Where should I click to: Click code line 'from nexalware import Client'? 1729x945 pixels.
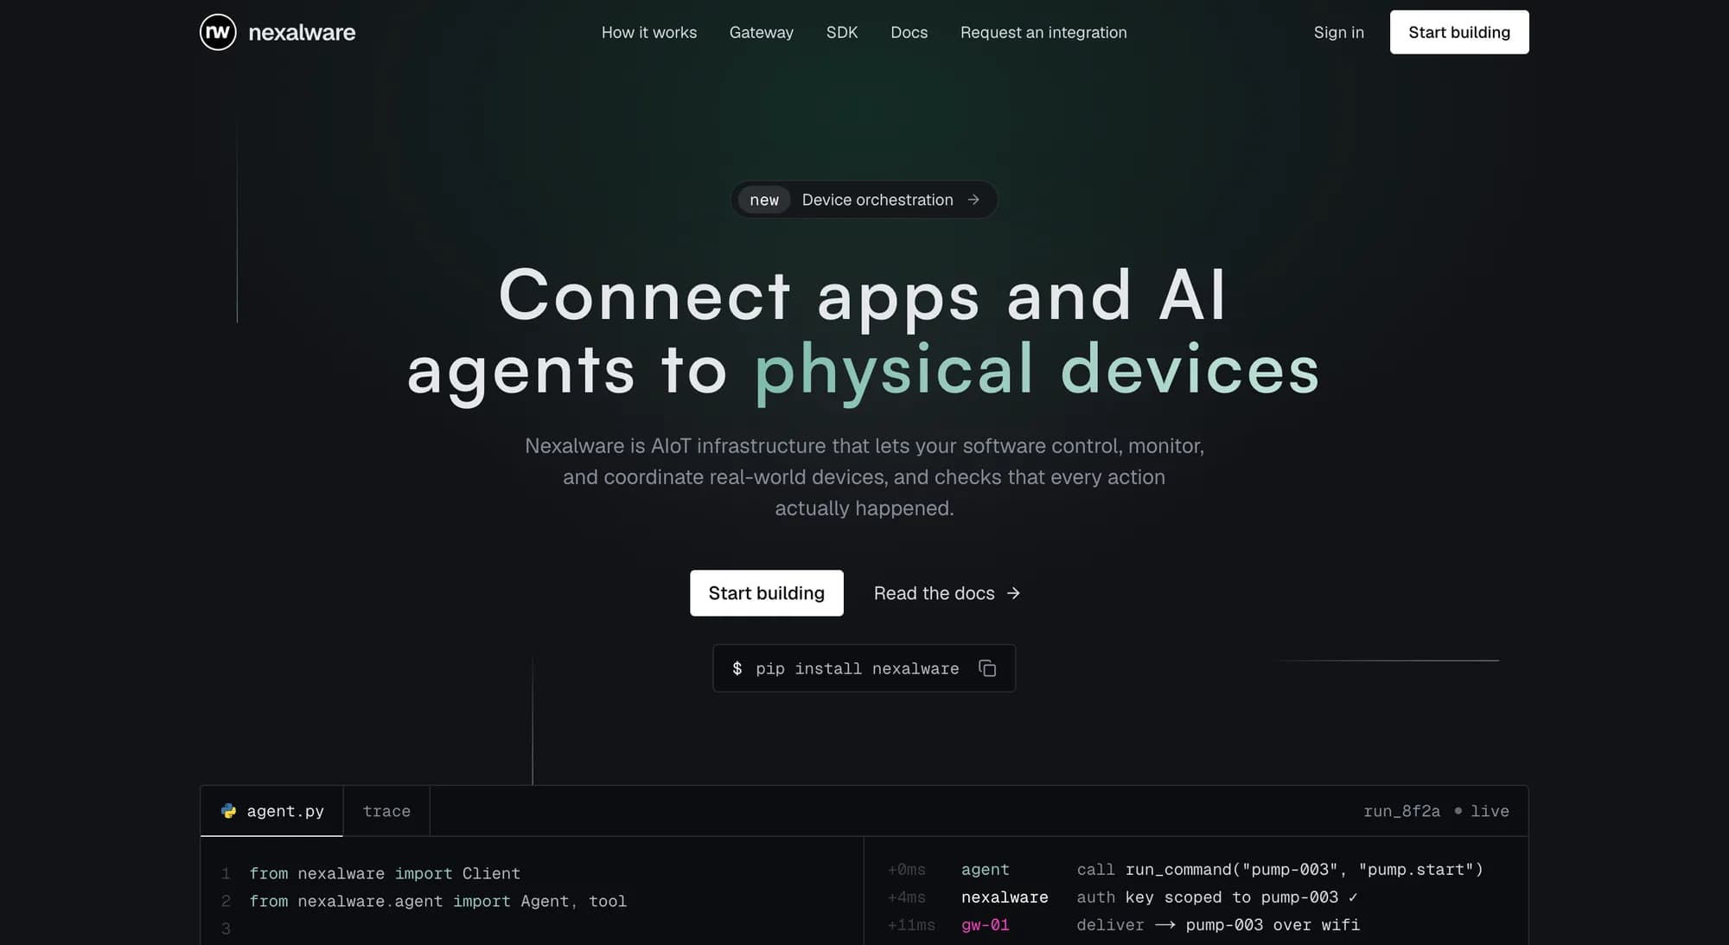[385, 873]
